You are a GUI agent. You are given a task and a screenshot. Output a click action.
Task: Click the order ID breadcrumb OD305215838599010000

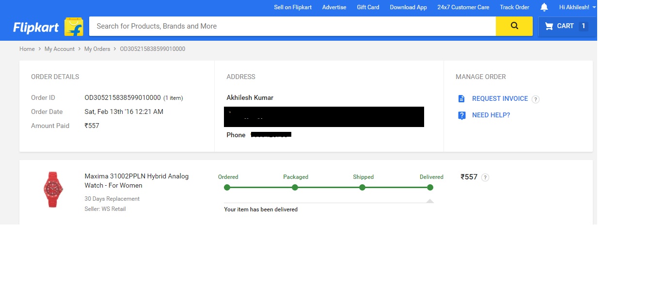pos(153,49)
